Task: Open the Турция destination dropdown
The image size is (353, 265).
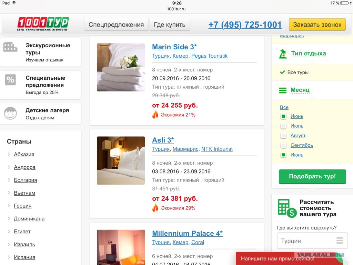Action: (x=312, y=241)
